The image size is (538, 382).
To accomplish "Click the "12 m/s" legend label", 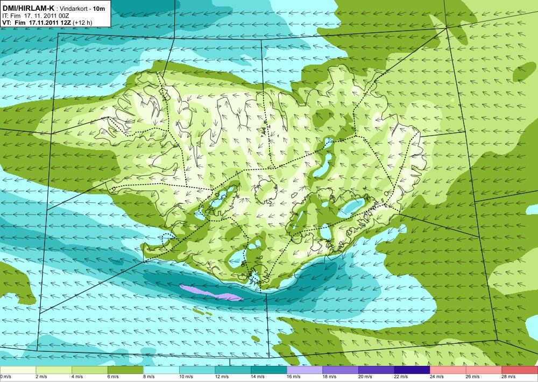I will click(222, 377).
